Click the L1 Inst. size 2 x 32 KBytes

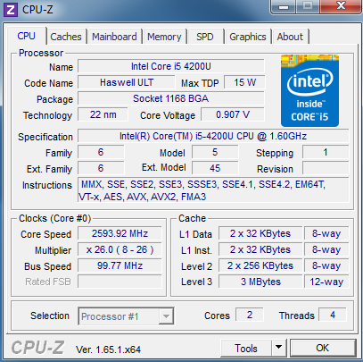click(260, 249)
